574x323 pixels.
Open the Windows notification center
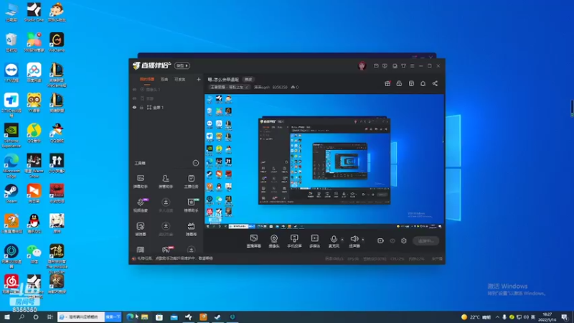pos(565,317)
